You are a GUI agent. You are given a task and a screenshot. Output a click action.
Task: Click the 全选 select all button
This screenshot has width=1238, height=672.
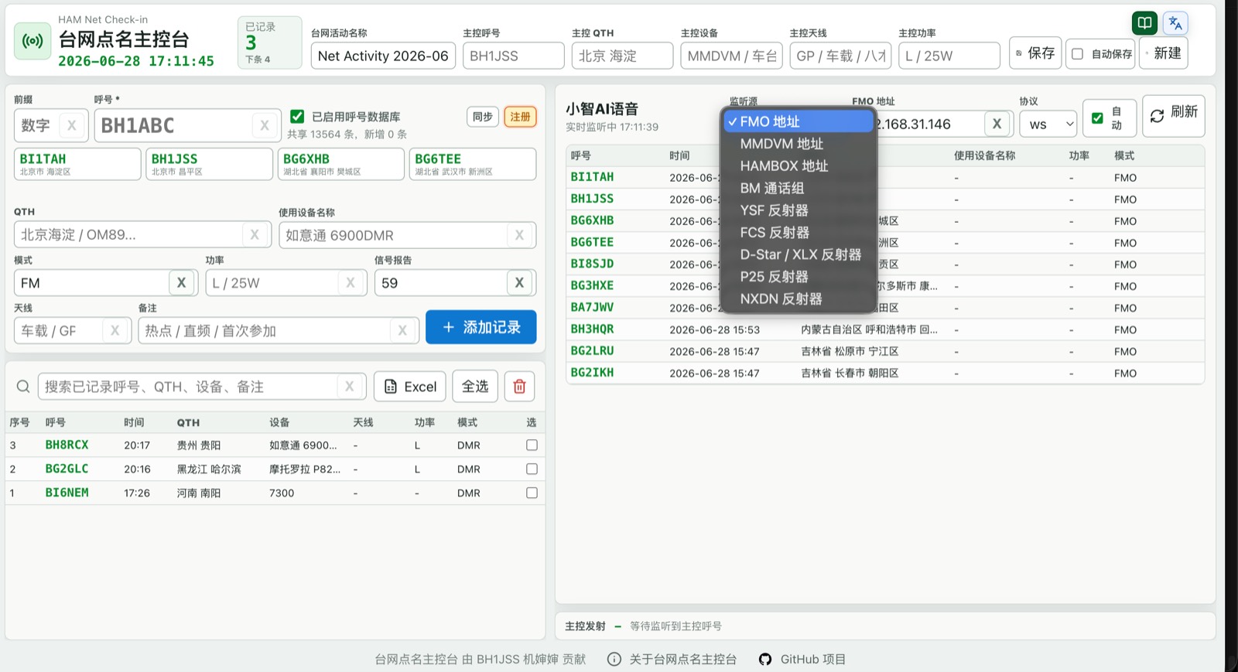[475, 387]
